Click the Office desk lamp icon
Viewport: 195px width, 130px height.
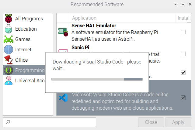[x=9, y=60]
